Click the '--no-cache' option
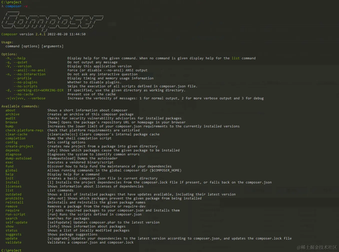The image size is (339, 252). pyautogui.click(x=24, y=94)
